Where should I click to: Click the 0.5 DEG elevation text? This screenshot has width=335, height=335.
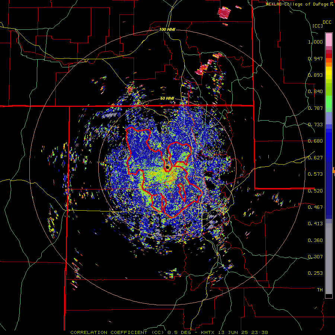[179, 332]
